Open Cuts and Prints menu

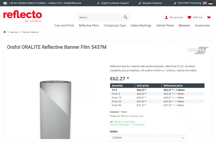(64, 25)
